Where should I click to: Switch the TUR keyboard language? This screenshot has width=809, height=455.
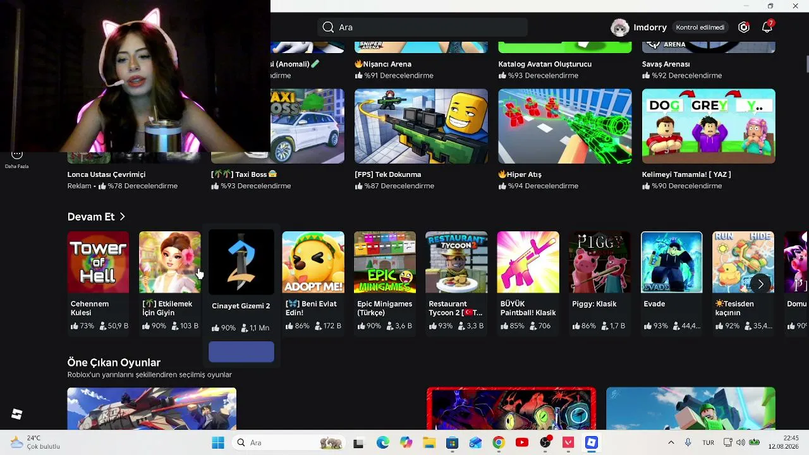709,442
